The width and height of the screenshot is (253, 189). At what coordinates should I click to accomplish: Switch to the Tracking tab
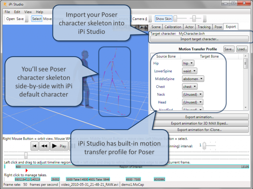[x=204, y=27]
